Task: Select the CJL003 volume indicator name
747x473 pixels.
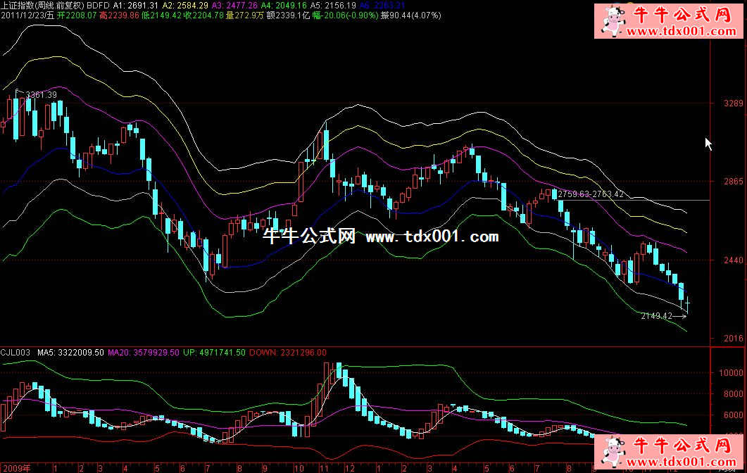Action: 15,353
